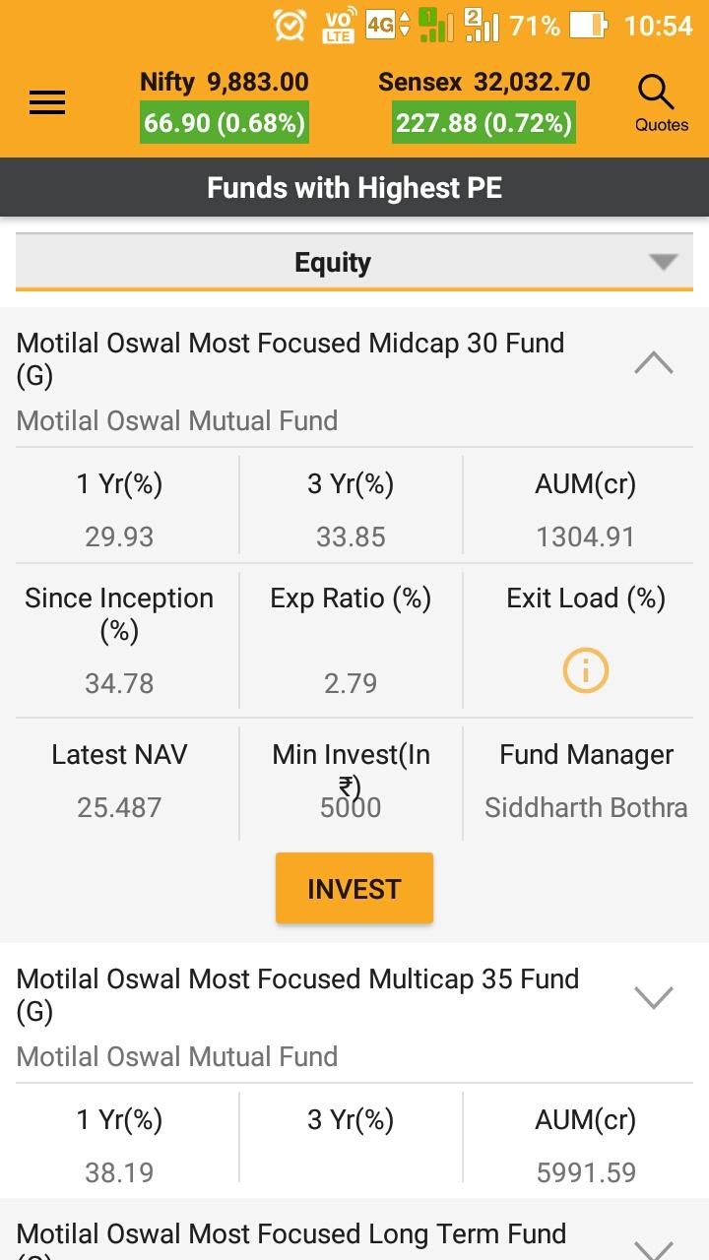
Task: Tap the alarm clock status icon
Action: pyautogui.click(x=290, y=26)
